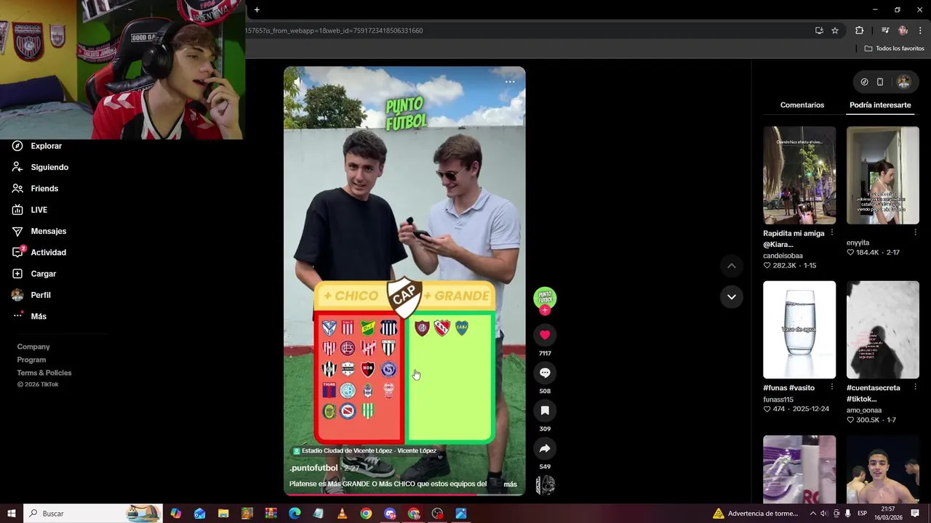The height and width of the screenshot is (523, 931).
Task: Open Chrome profile avatar
Action: pyautogui.click(x=903, y=31)
